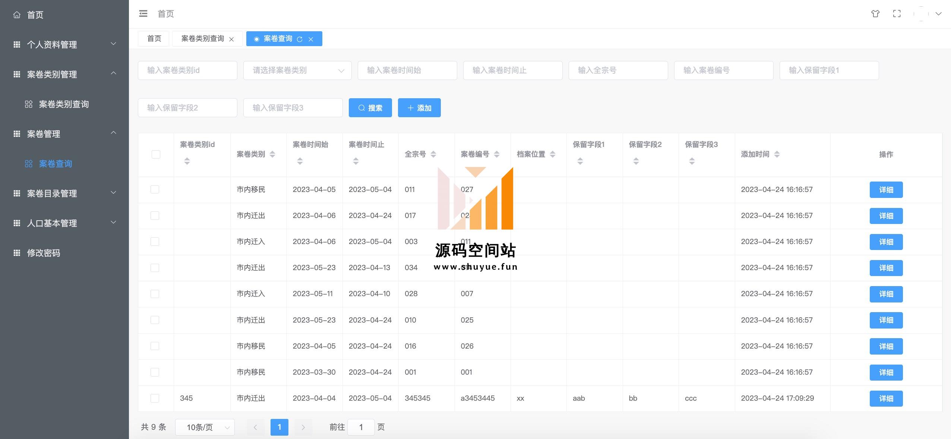Switch to the 首页 tab
This screenshot has height=439, width=951.
[x=154, y=39]
